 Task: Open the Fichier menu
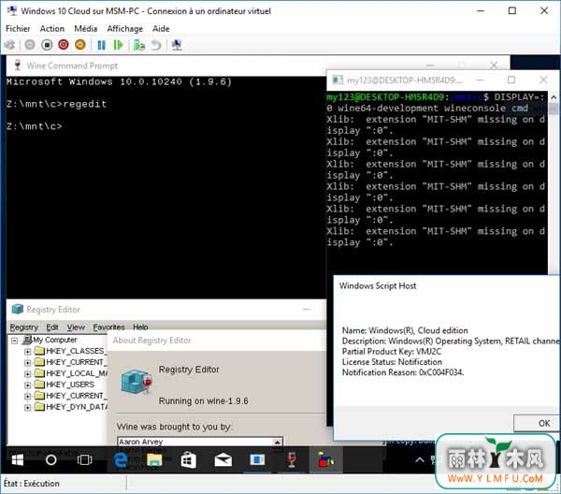[18, 29]
